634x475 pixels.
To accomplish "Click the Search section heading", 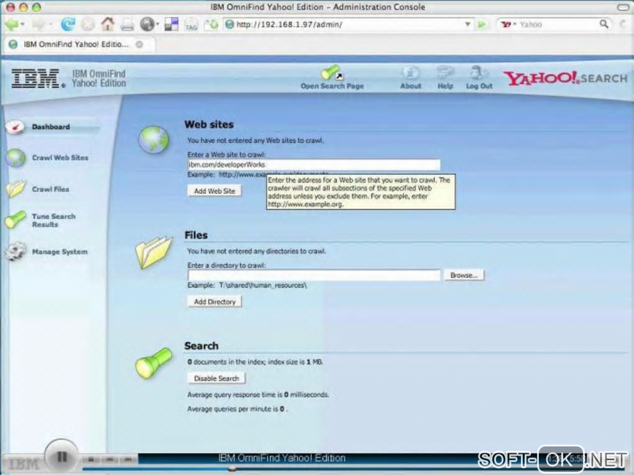I will click(x=201, y=346).
